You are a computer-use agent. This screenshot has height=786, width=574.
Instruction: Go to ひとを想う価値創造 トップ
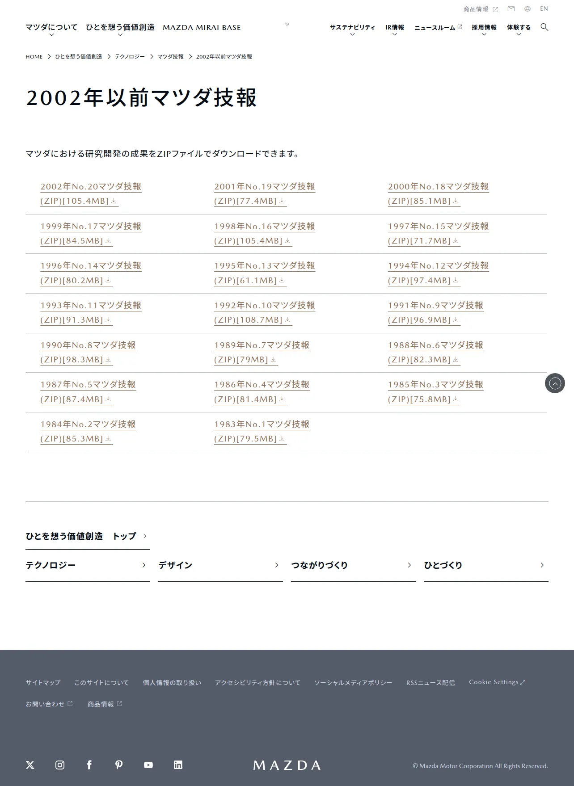pyautogui.click(x=88, y=536)
